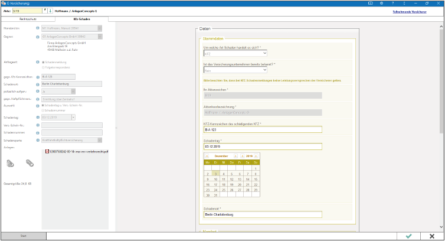Select Schadenmeldung radio option
Image resolution: width=445 pixels, height=241 pixels.
point(43,62)
